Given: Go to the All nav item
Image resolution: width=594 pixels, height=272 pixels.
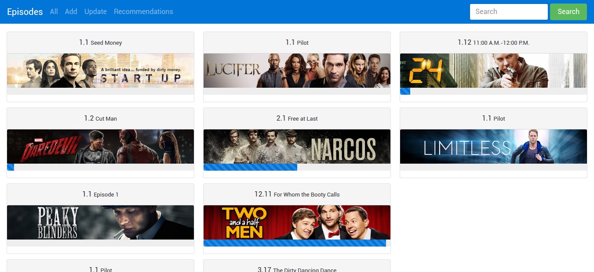Looking at the screenshot, I should coord(54,12).
